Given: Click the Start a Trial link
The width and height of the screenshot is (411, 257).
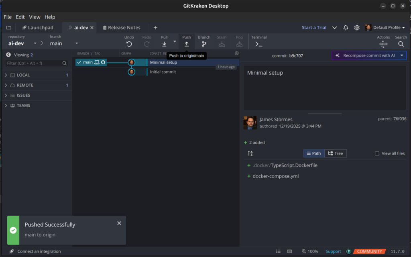Looking at the screenshot, I should point(314,28).
